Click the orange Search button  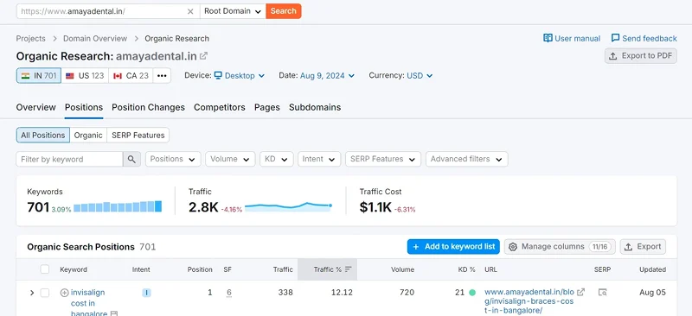284,11
